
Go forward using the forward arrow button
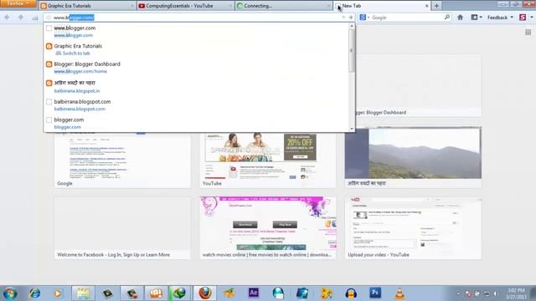(20, 18)
